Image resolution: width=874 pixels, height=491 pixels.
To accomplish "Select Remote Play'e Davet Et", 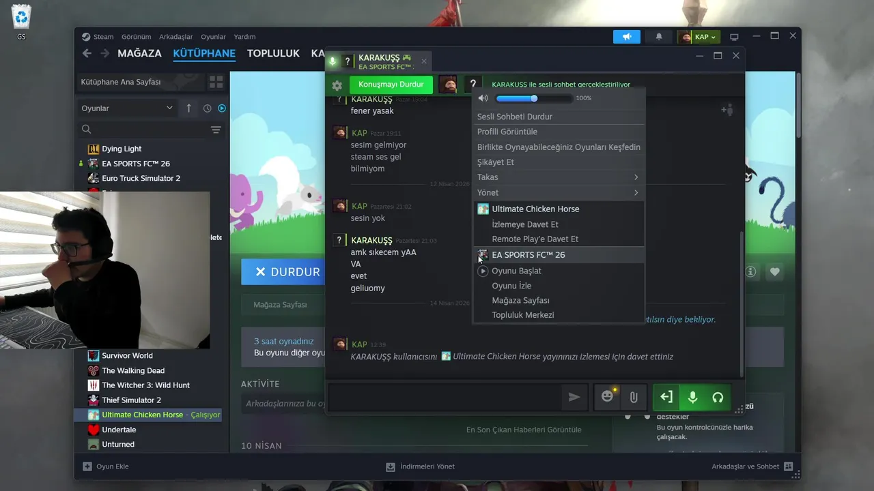I will tap(559, 239).
